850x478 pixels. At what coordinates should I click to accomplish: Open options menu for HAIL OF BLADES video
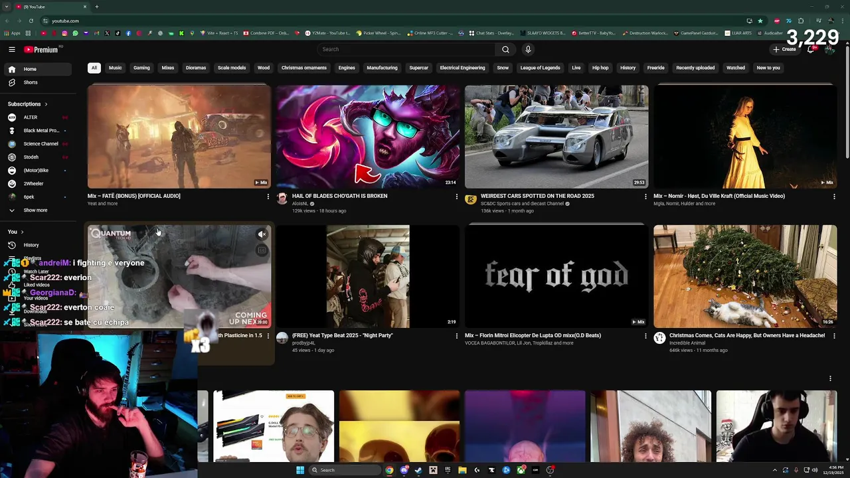pyautogui.click(x=456, y=197)
